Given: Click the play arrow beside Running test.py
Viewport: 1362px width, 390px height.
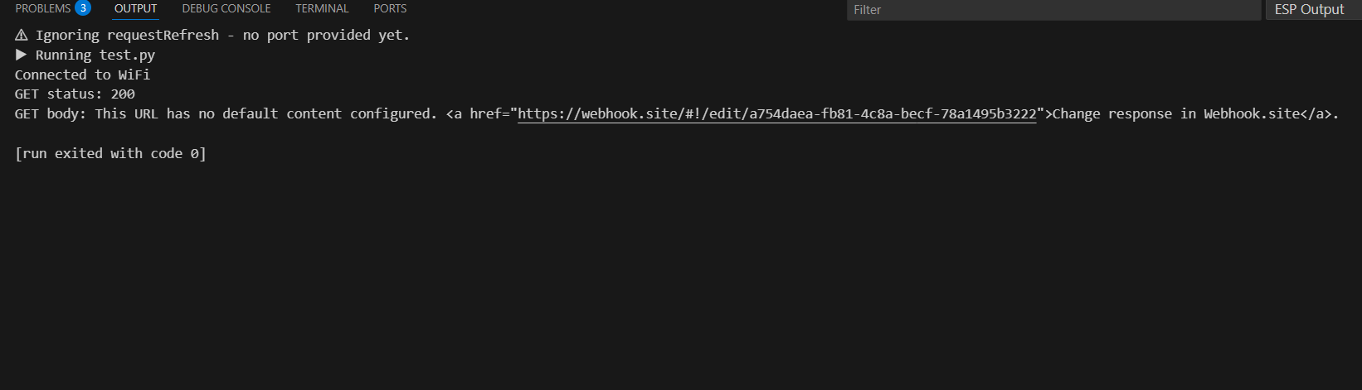Looking at the screenshot, I should [x=22, y=55].
